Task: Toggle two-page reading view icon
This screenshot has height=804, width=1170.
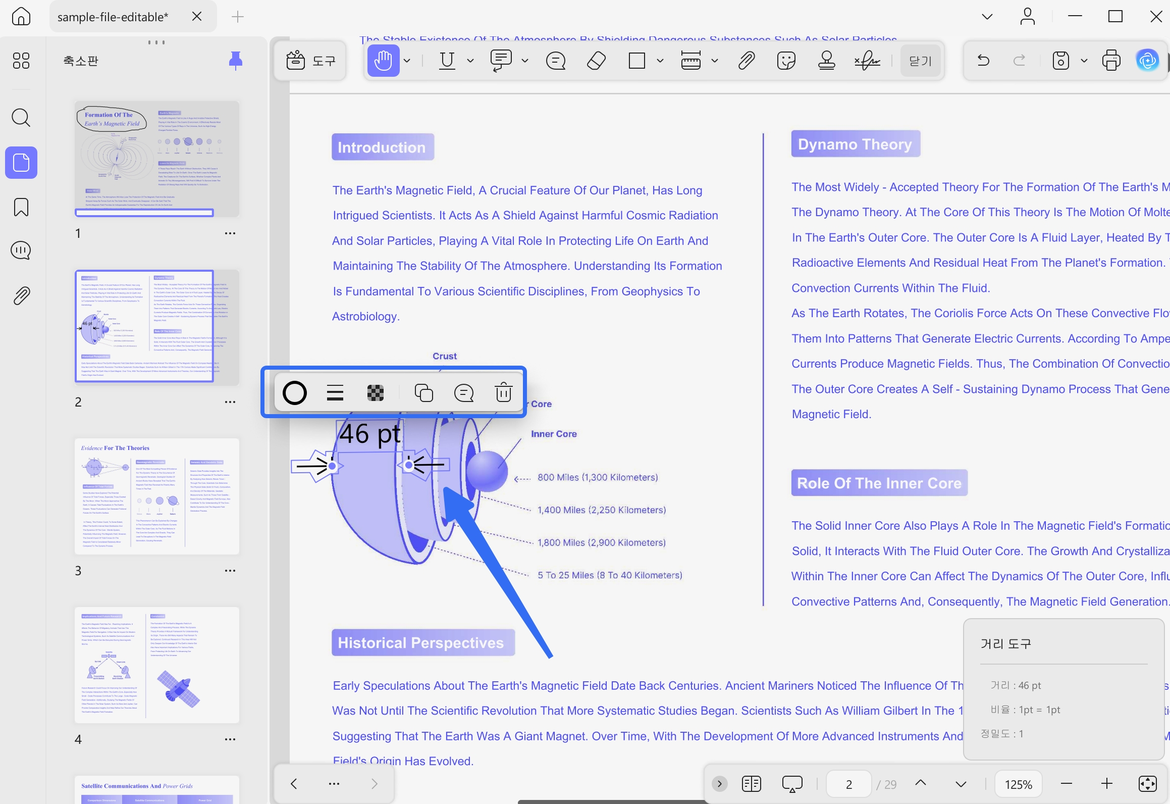Action: point(751,783)
